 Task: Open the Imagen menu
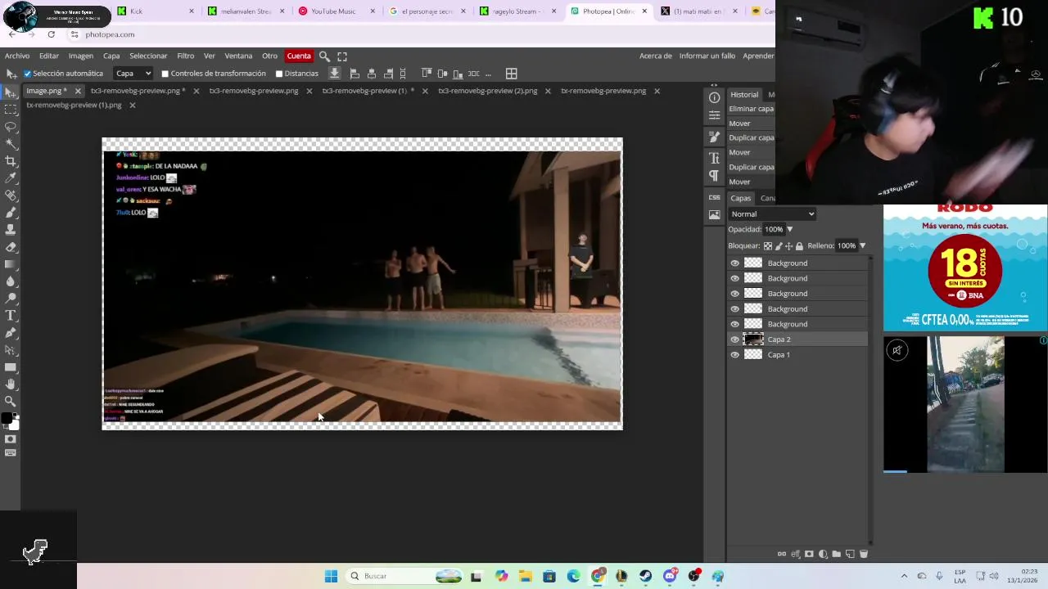coord(81,56)
